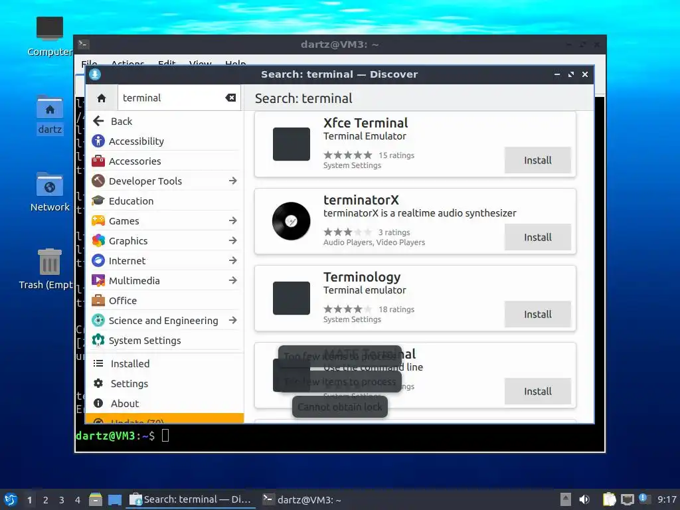Install Xfce Terminal

538,160
